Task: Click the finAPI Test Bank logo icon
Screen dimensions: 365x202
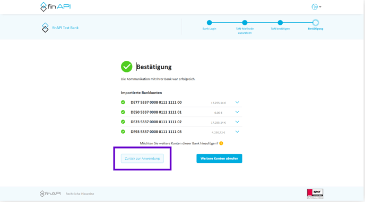Action: coord(45,27)
